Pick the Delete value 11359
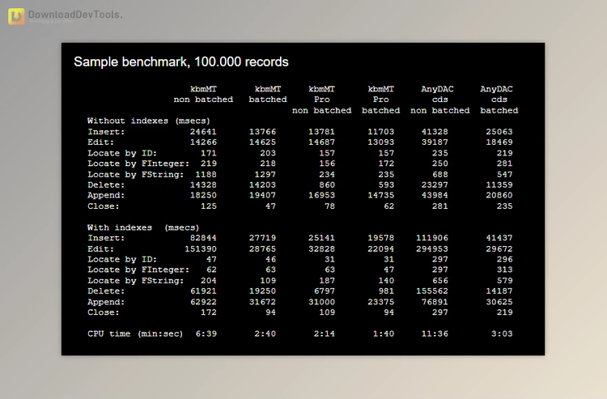Screen dimensions: 607x399 pos(499,185)
